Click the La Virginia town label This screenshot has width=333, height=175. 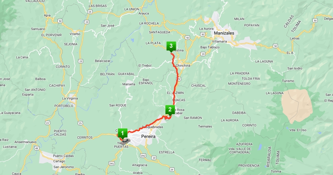(x=70, y=98)
